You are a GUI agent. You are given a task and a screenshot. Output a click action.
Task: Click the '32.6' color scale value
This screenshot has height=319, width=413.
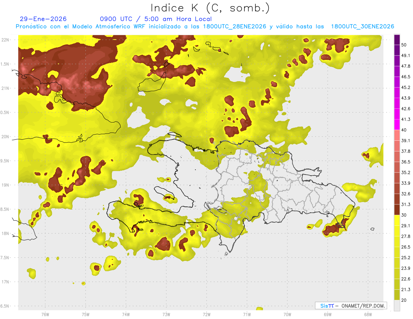coord(406,194)
